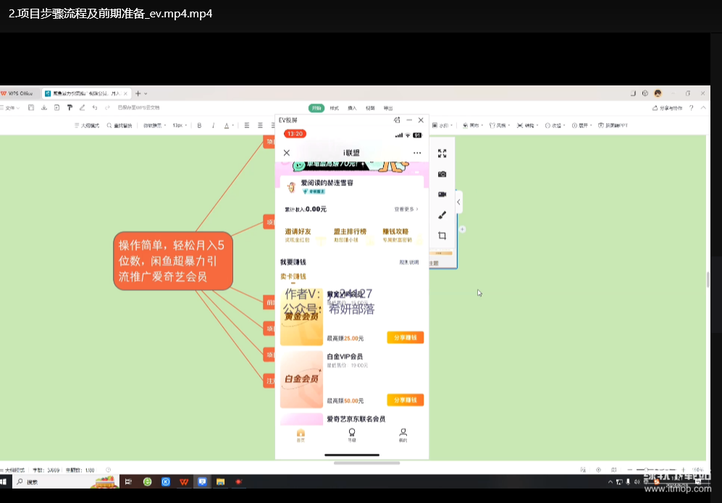Click the help question mark icon
722x503 pixels.
(x=691, y=108)
